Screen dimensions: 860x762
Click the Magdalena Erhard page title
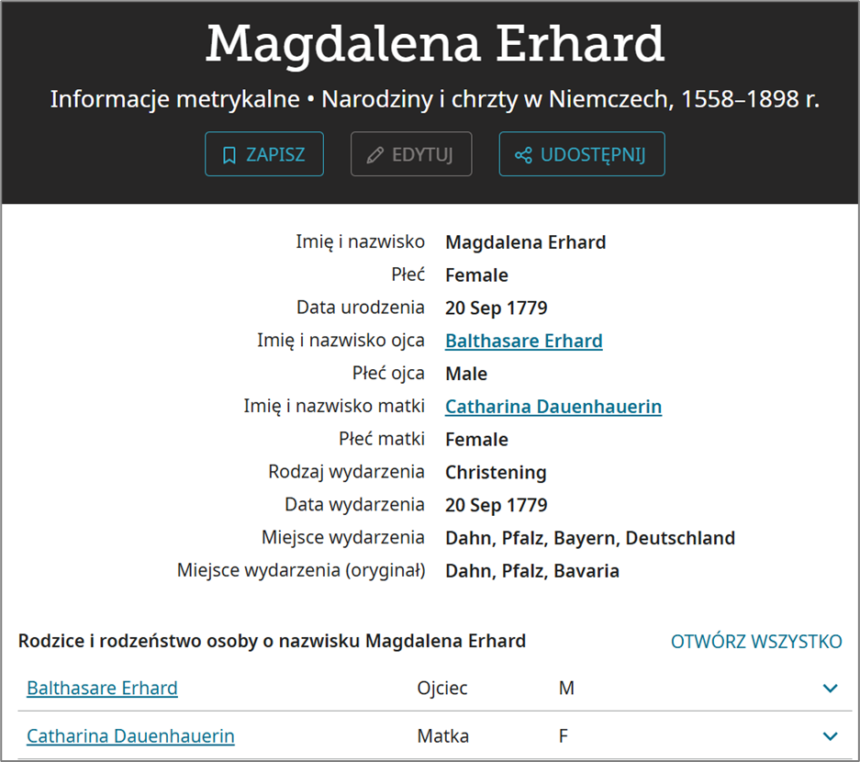(435, 44)
